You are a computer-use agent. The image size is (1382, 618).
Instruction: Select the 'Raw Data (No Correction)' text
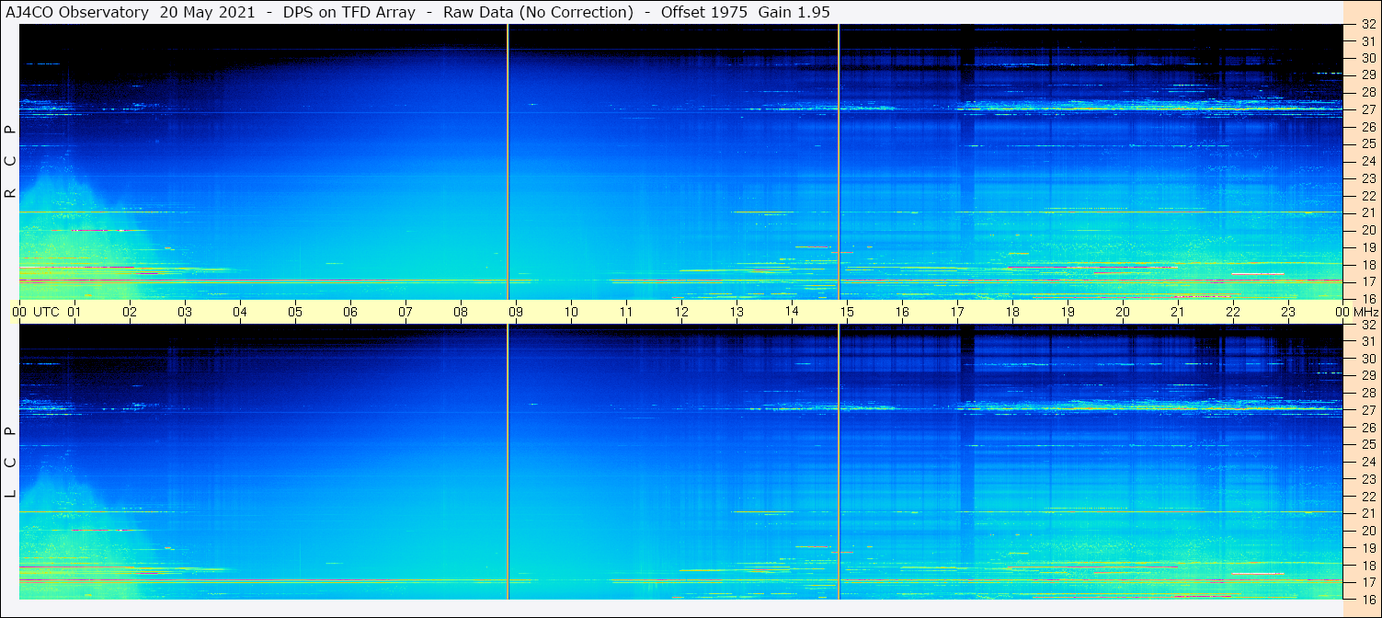tap(538, 12)
